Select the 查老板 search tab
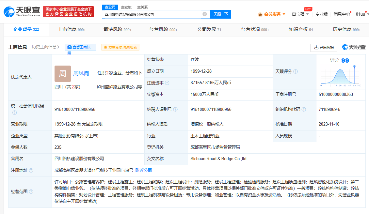 (126, 7)
